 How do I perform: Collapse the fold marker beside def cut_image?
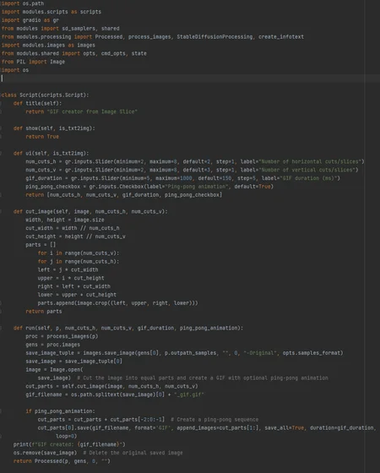[1, 211]
